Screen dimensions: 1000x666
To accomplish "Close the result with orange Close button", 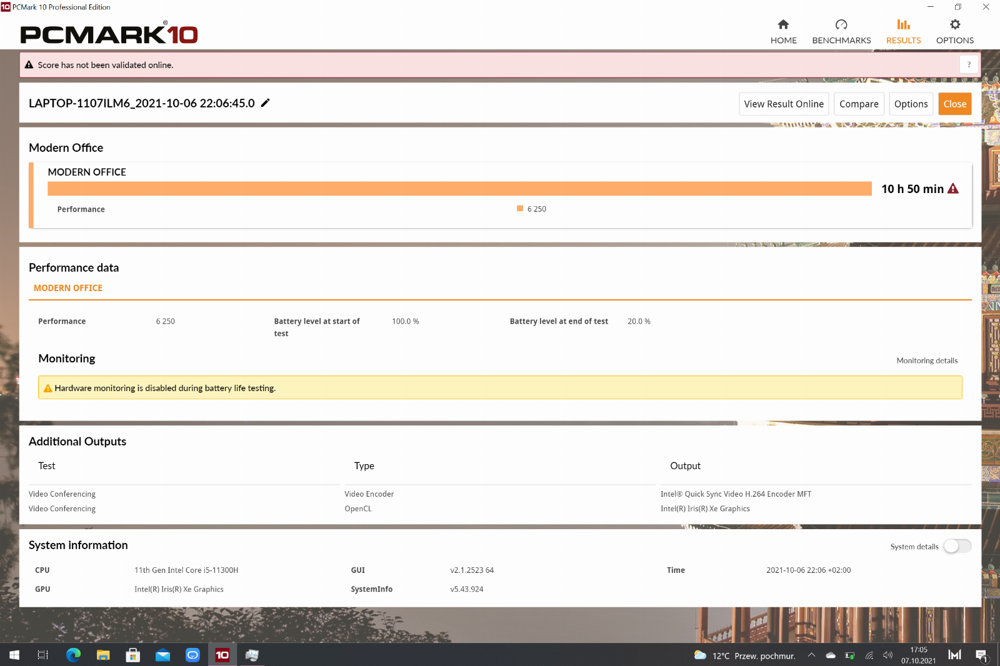I will 954,104.
